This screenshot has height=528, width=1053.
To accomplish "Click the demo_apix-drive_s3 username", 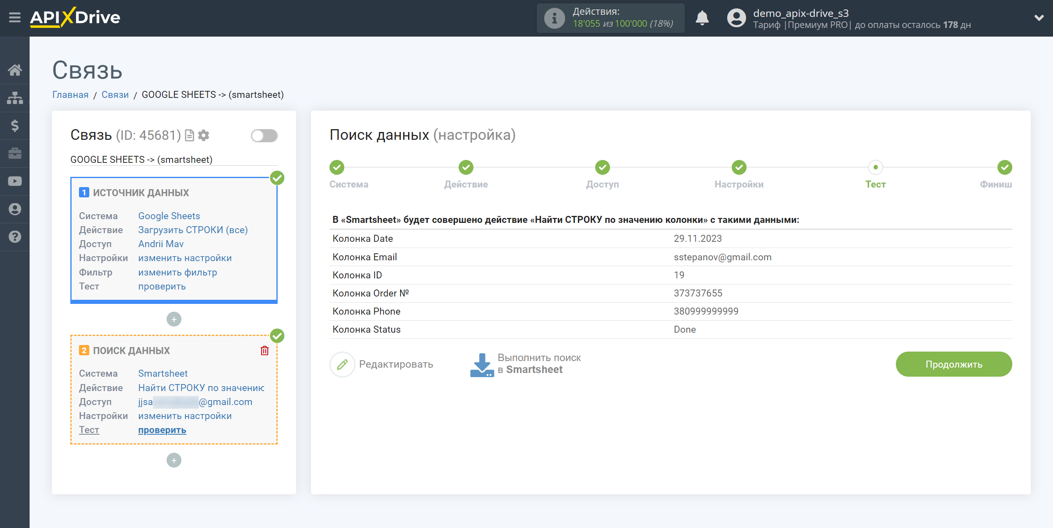I will (x=800, y=13).
